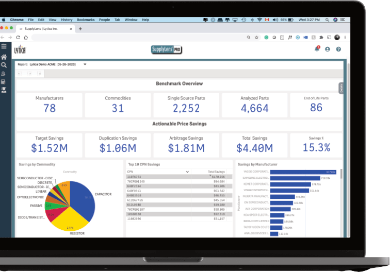Open the File menu
Screen dimensions: 390x272
(31, 20)
